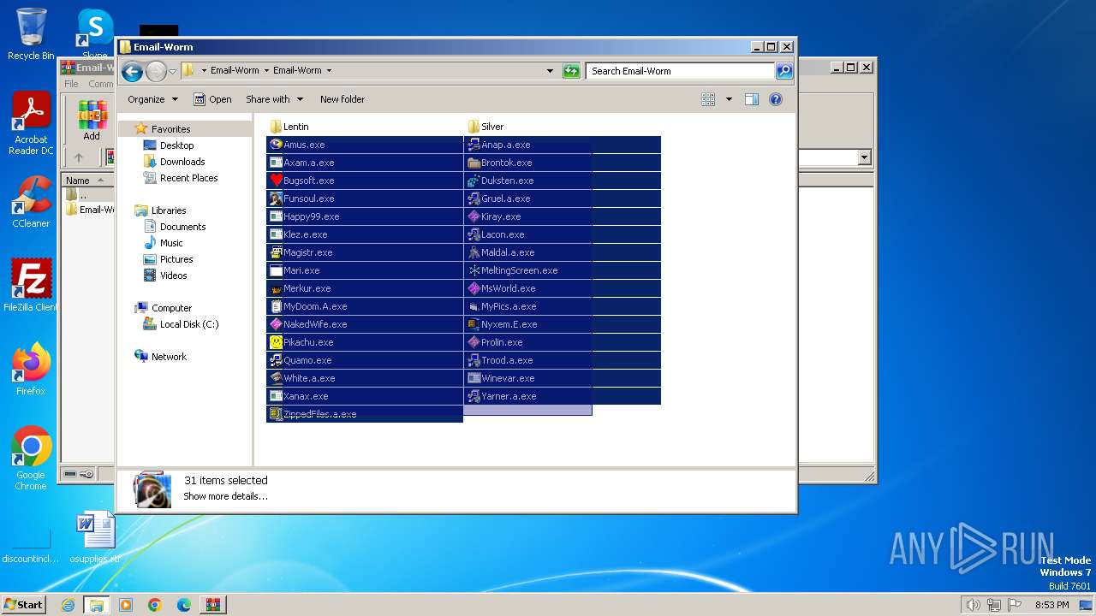
Task: Open the Recycle Bin icon
Action: [31, 34]
